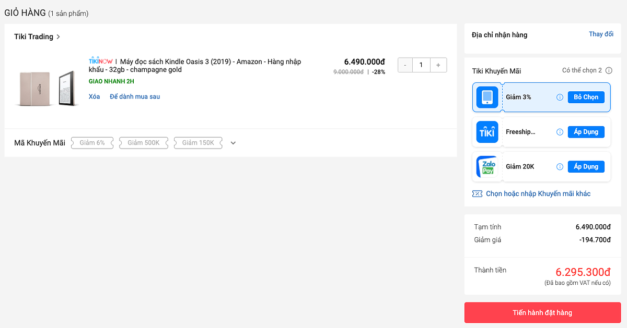Screen dimensions: 627x328
Task: Click the quantity input field
Action: tap(421, 65)
